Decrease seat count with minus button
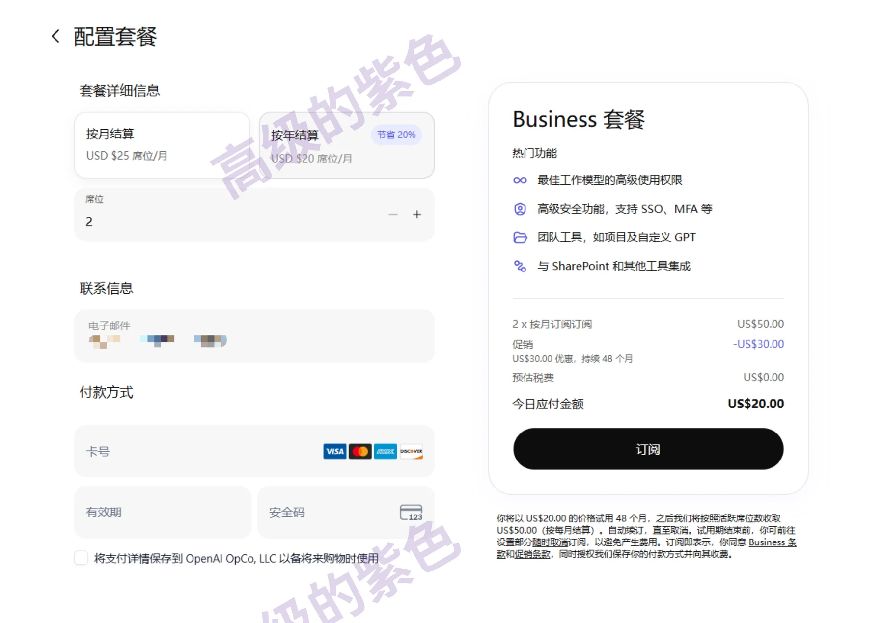This screenshot has width=884, height=623. (393, 215)
